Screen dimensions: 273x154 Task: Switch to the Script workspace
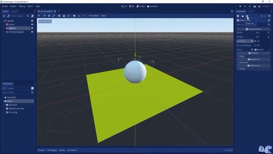(141, 6)
